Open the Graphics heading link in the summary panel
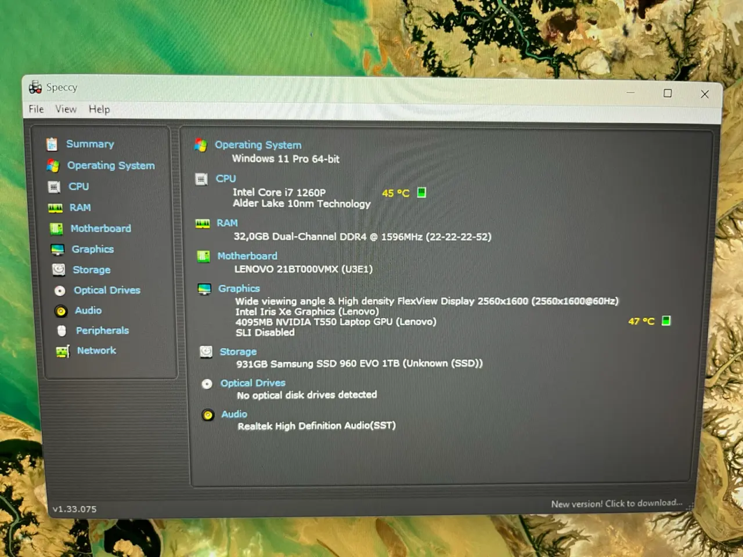This screenshot has width=743, height=557. (239, 288)
